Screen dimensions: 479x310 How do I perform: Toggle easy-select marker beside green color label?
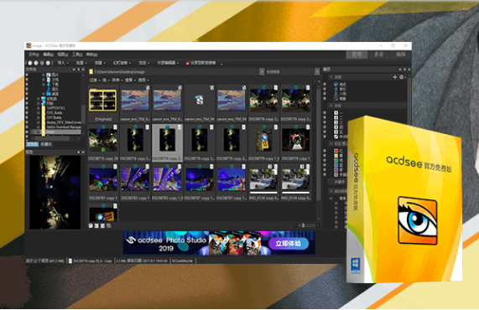coord(325,160)
